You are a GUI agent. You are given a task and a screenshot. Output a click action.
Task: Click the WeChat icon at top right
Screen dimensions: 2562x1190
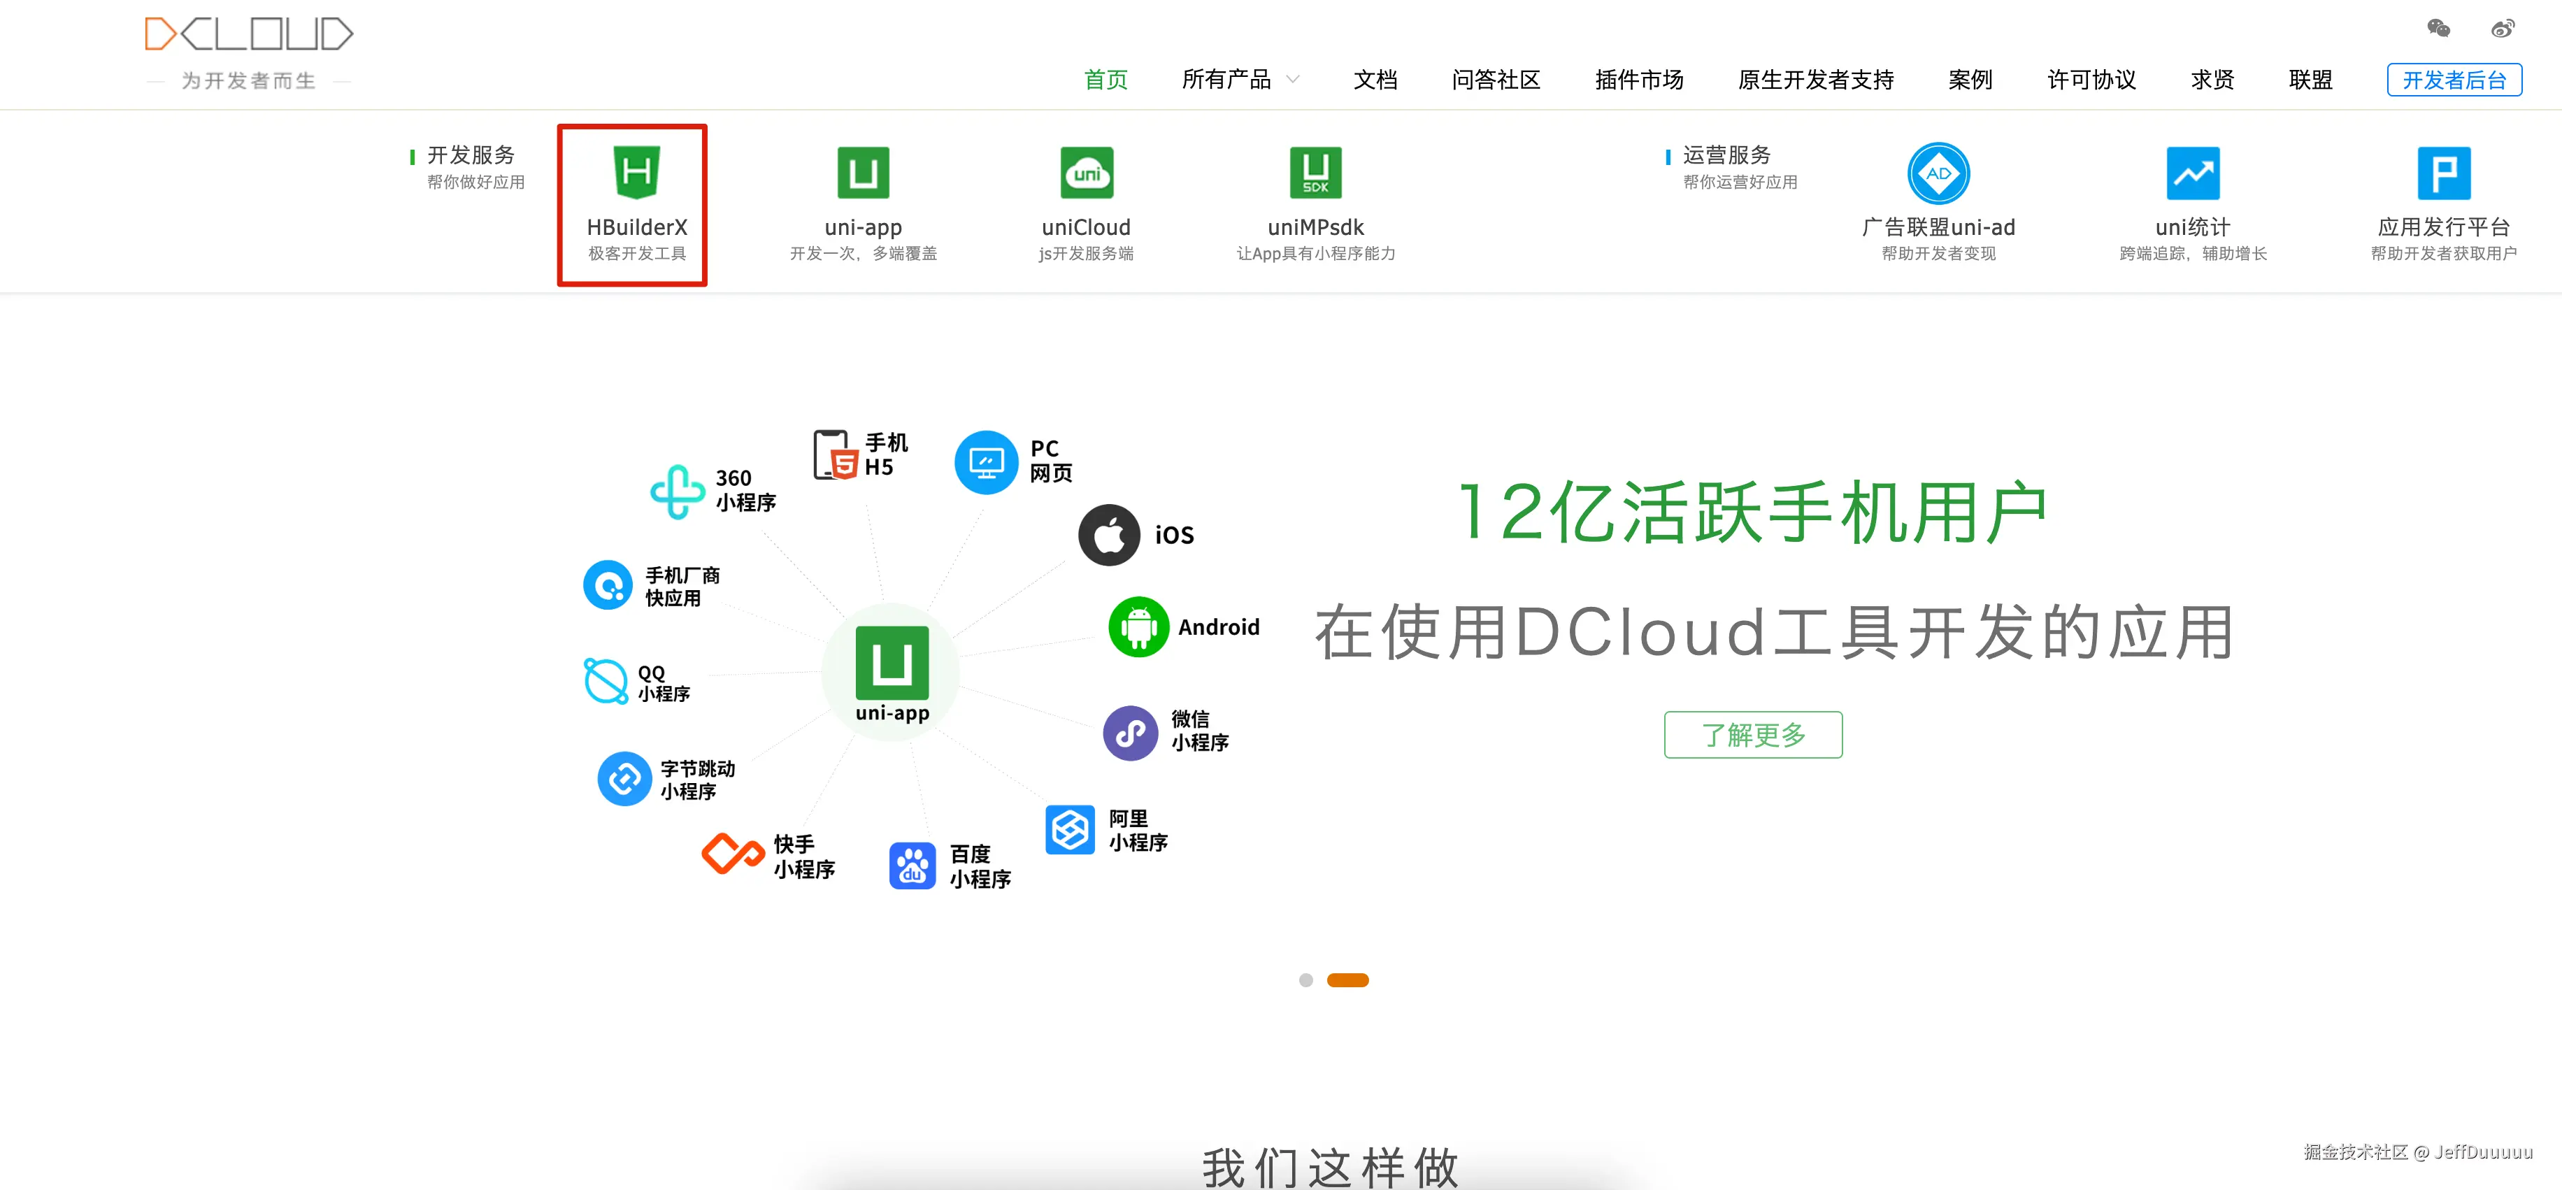pos(2438,28)
